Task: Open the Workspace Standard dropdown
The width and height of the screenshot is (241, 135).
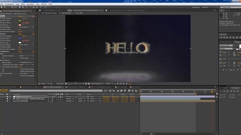Action: (210, 7)
